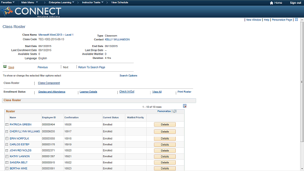Click the Home house icon
Image resolution: width=304 pixels, height=171 pixels.
pos(271,3)
